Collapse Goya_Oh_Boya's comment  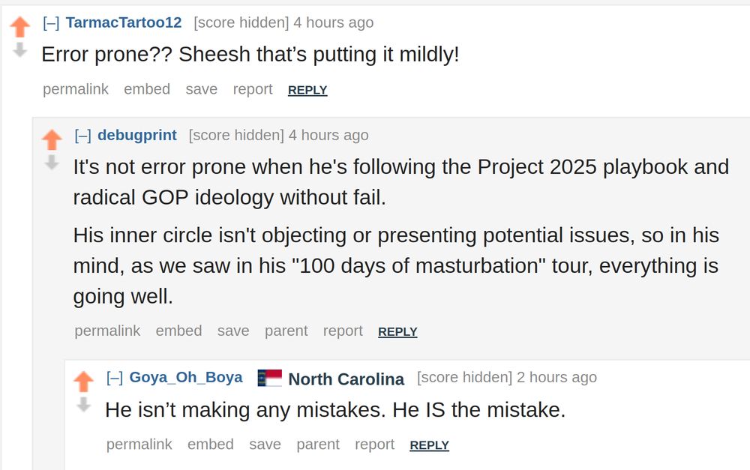point(114,377)
